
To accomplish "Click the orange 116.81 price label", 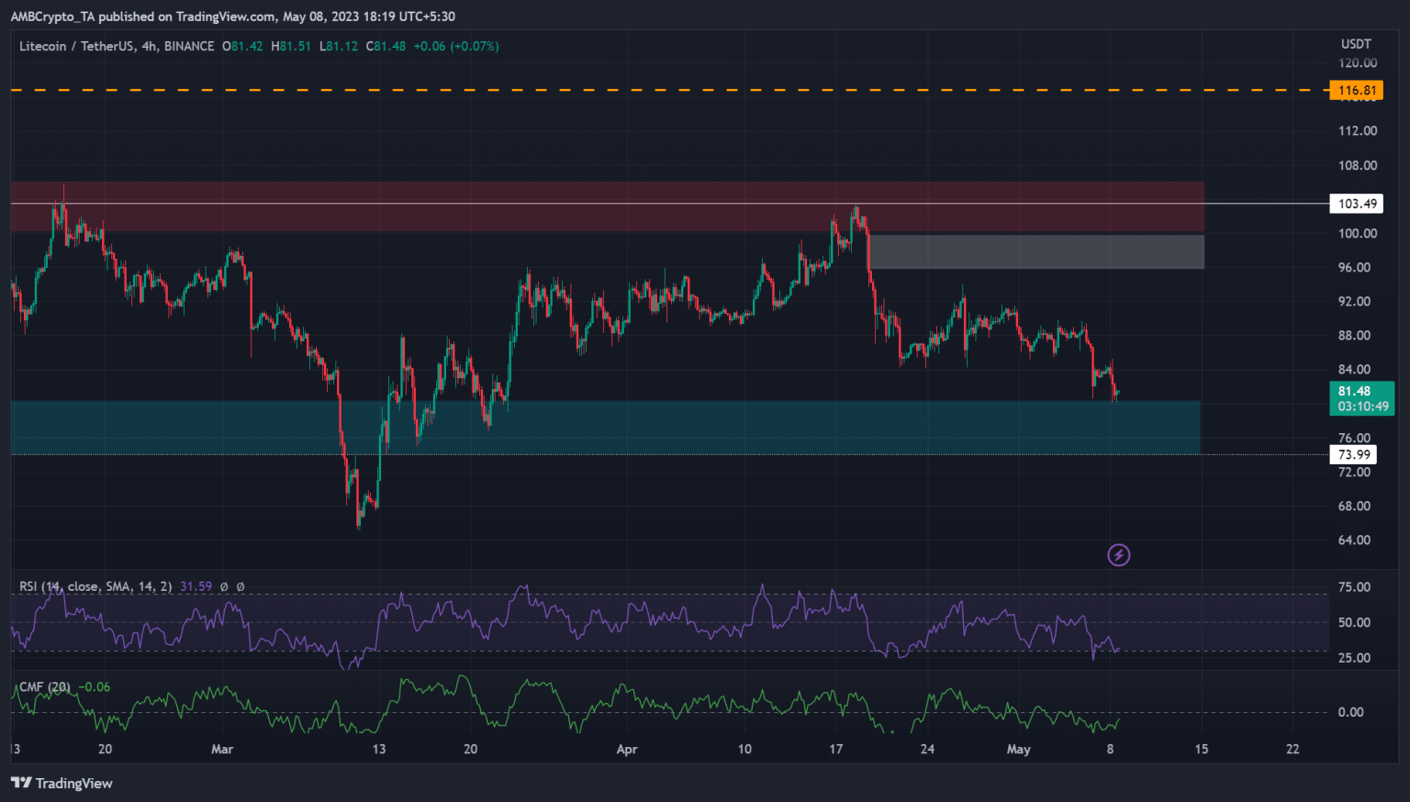I will point(1356,90).
